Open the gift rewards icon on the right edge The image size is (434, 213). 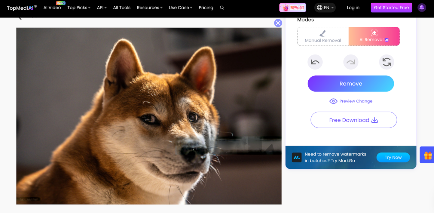(428, 155)
